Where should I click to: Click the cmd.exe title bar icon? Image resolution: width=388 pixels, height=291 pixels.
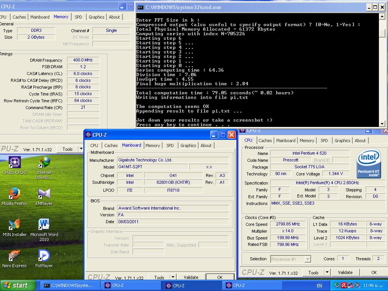[x=140, y=8]
